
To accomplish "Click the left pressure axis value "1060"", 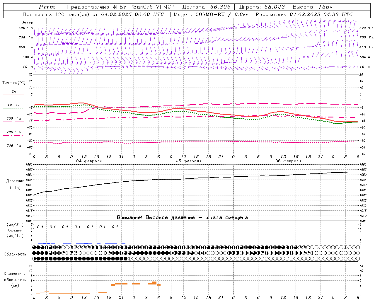I will (29, 165).
